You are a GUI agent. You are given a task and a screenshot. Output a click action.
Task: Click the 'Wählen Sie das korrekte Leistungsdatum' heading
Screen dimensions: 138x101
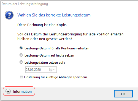pyautogui.click(x=54, y=15)
